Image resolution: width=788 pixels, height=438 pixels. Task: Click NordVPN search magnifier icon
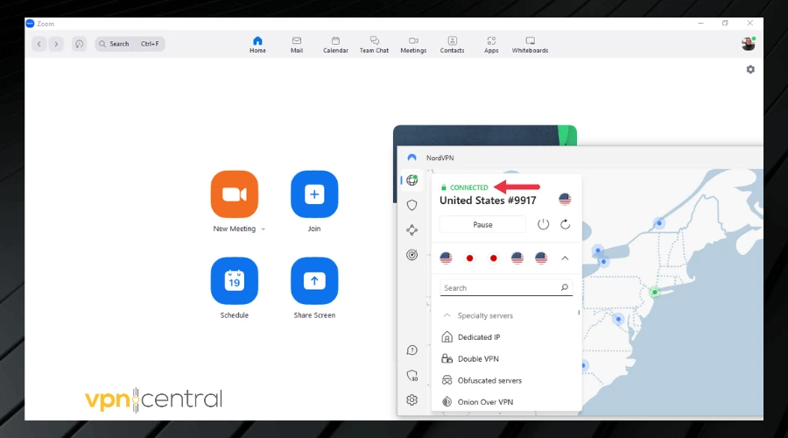[x=565, y=287]
